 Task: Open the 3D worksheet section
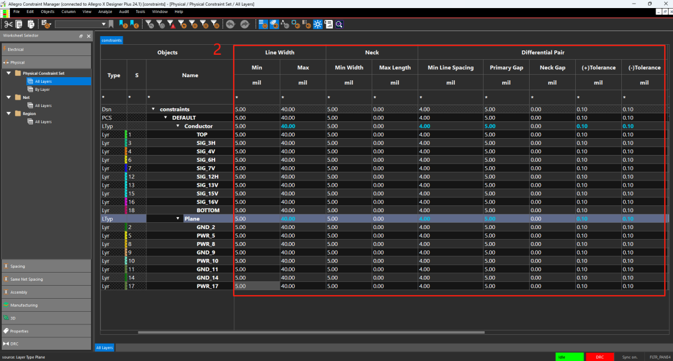tap(46, 318)
